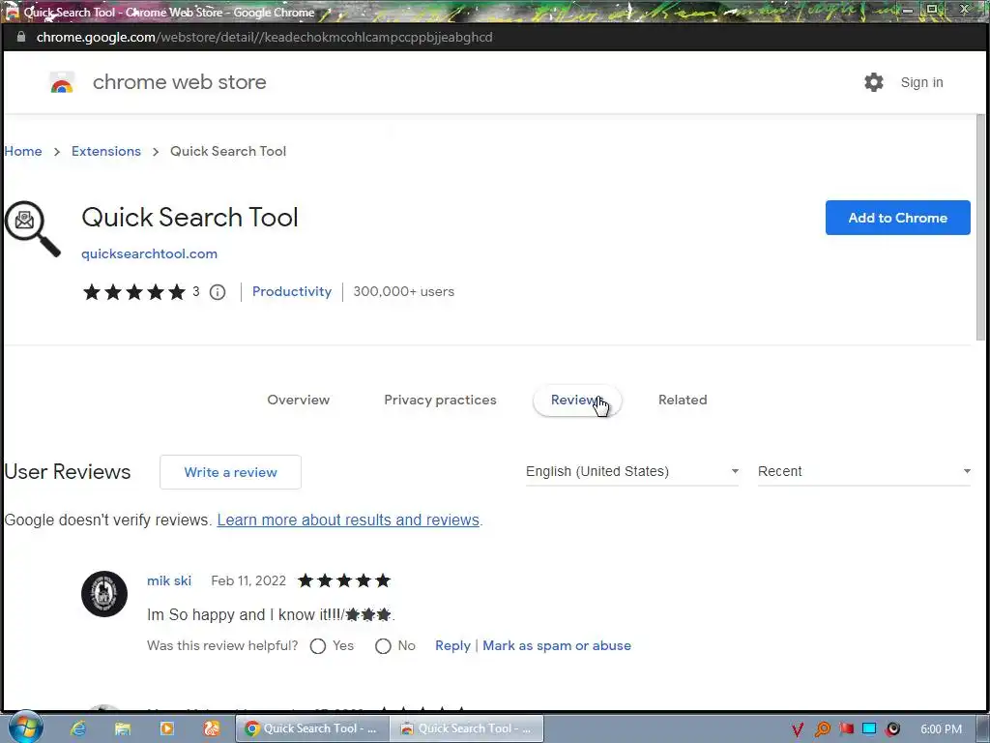Click the round speaker tray icon
Viewport: 990px width, 743px height.
tap(892, 729)
